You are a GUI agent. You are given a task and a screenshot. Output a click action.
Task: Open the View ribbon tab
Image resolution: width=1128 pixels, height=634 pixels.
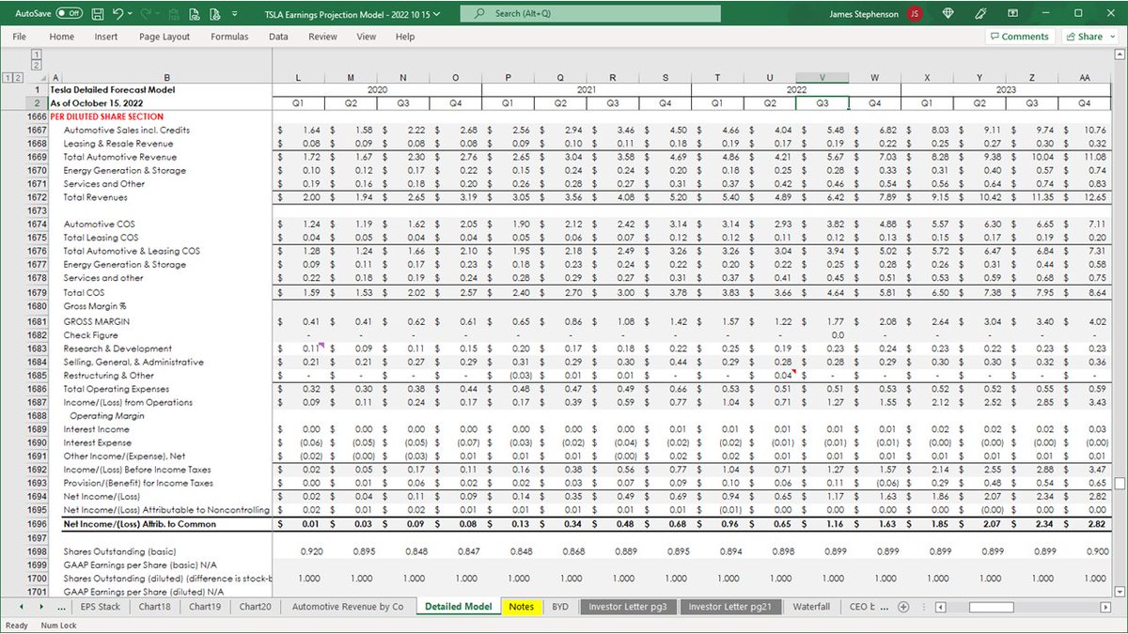(367, 37)
